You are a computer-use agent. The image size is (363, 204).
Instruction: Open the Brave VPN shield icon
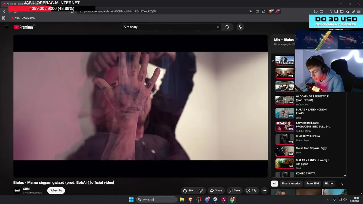(x=353, y=11)
